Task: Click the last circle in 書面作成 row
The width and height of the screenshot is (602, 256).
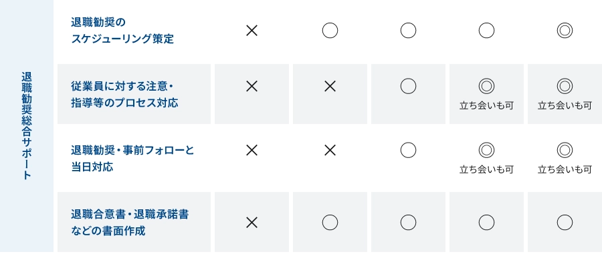Action: [565, 222]
